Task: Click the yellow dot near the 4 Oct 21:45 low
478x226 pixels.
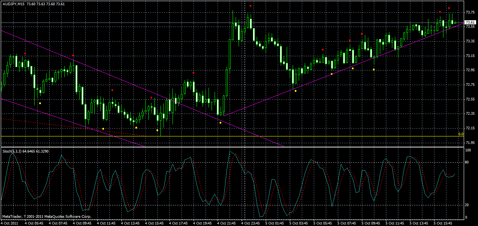Action: (220, 123)
